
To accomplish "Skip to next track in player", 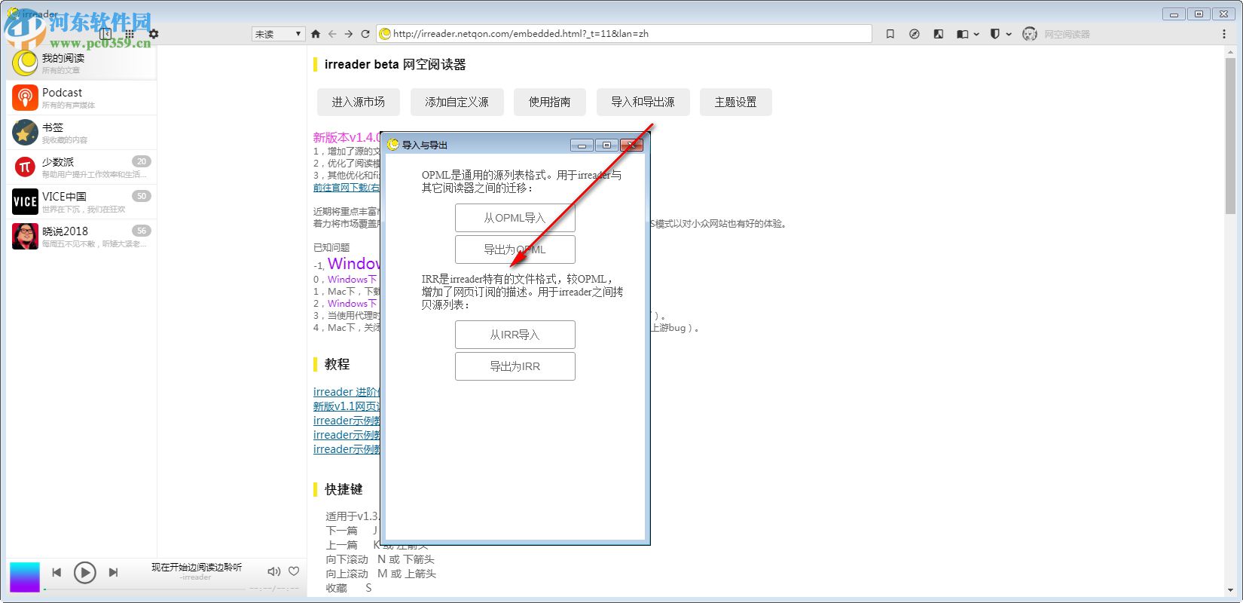I will pos(113,573).
